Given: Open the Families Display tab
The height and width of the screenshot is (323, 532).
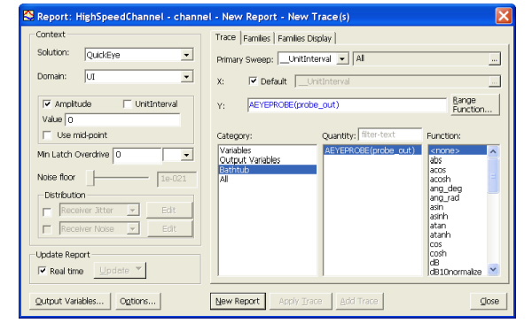Looking at the screenshot, I should tap(304, 38).
